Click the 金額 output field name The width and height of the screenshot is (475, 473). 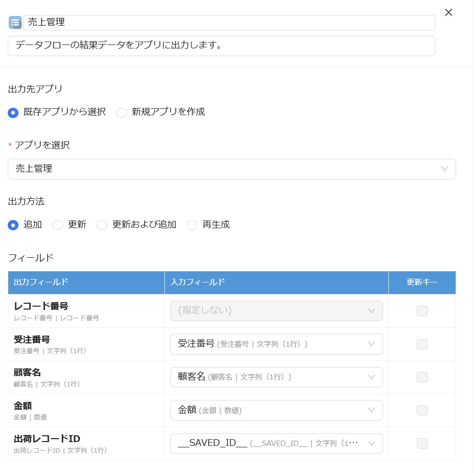coord(23,406)
